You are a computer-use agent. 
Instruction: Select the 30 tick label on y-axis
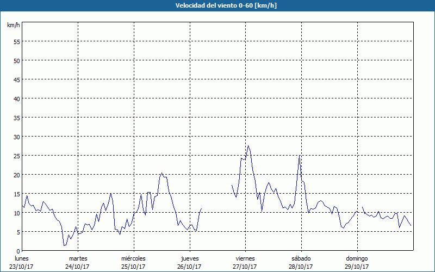click(16, 137)
